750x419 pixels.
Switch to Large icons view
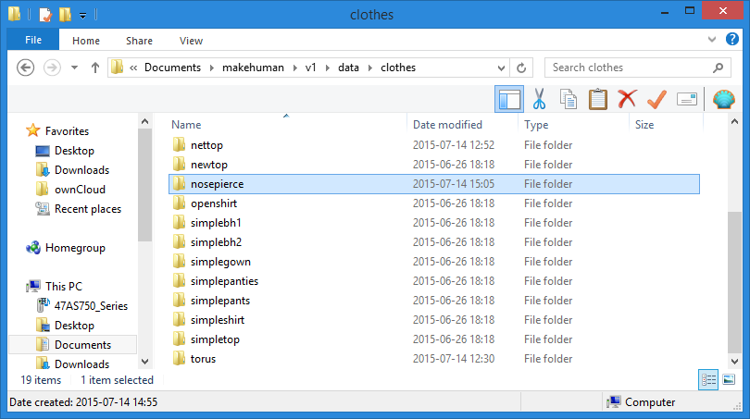point(729,379)
